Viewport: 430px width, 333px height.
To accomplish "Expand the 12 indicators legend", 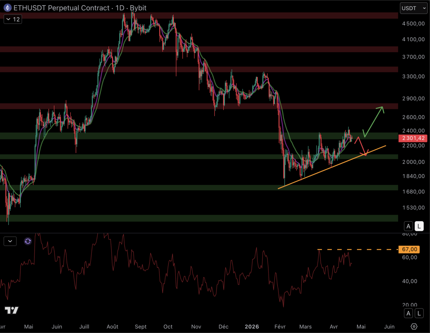I will tap(13, 19).
